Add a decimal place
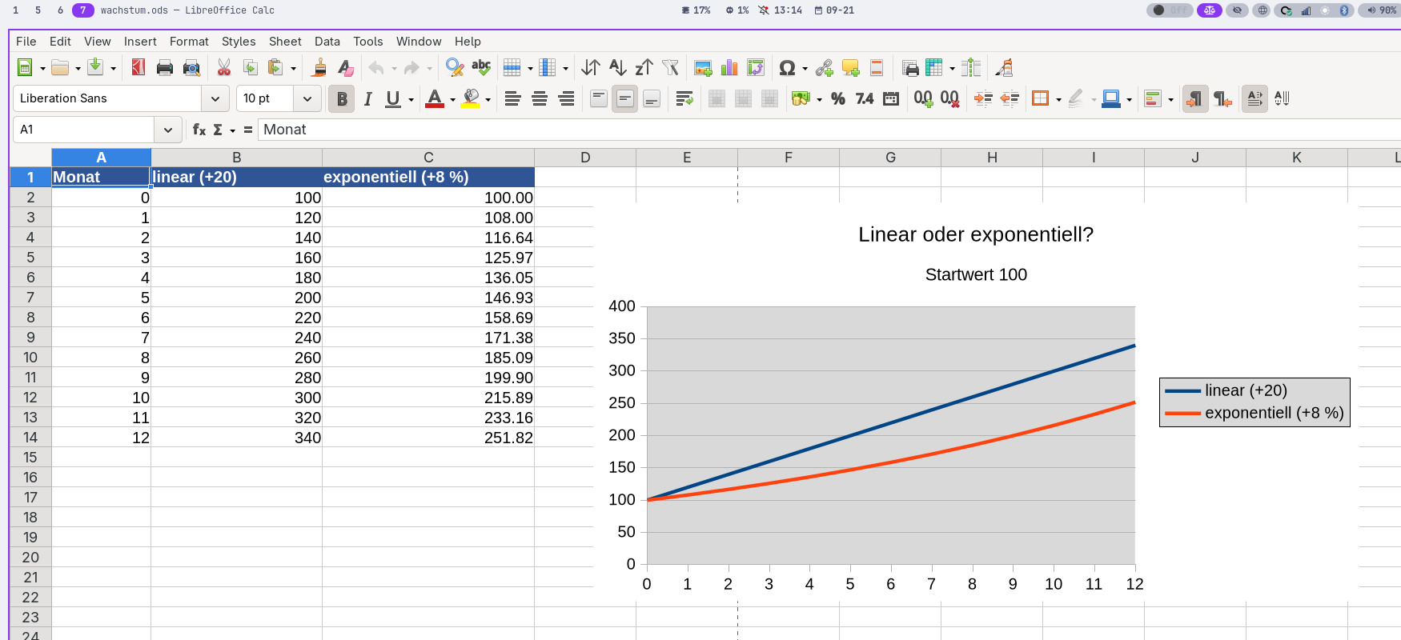Image resolution: width=1401 pixels, height=640 pixels. tap(923, 98)
